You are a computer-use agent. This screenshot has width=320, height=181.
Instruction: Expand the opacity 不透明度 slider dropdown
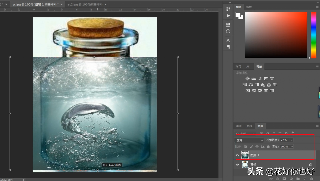point(292,140)
